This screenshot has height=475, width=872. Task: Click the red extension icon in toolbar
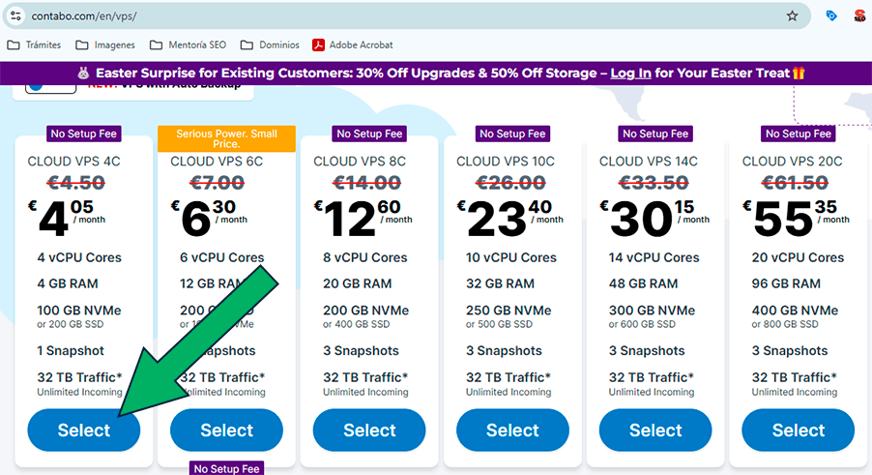click(x=859, y=15)
